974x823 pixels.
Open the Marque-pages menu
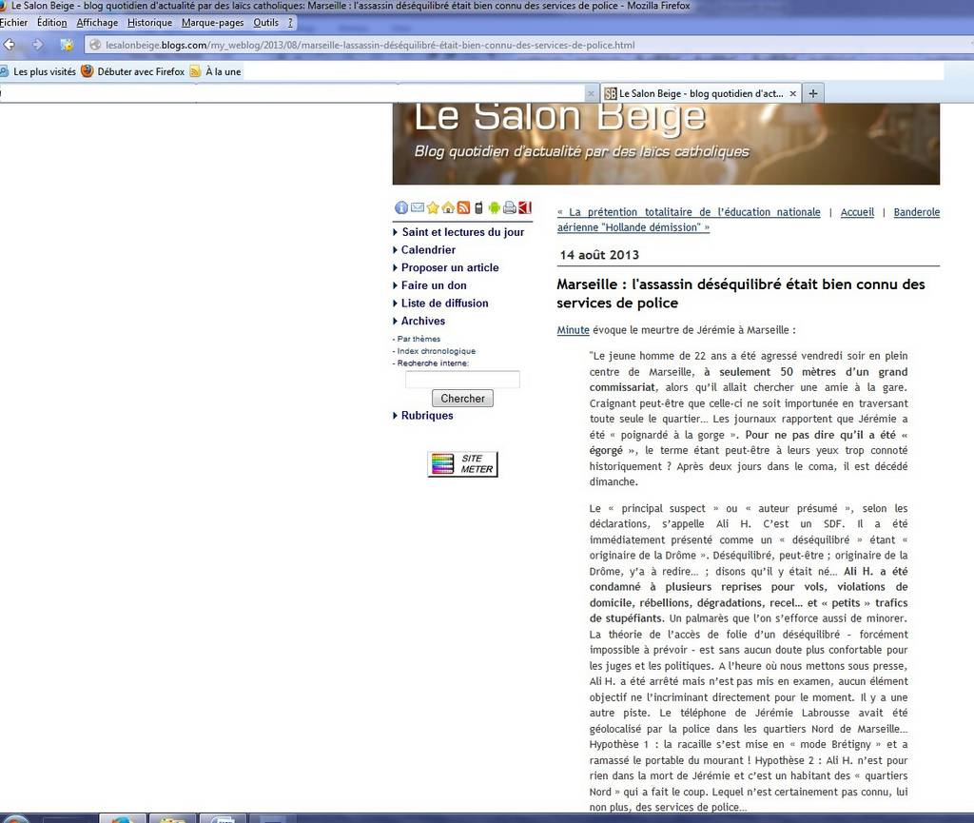click(x=212, y=23)
